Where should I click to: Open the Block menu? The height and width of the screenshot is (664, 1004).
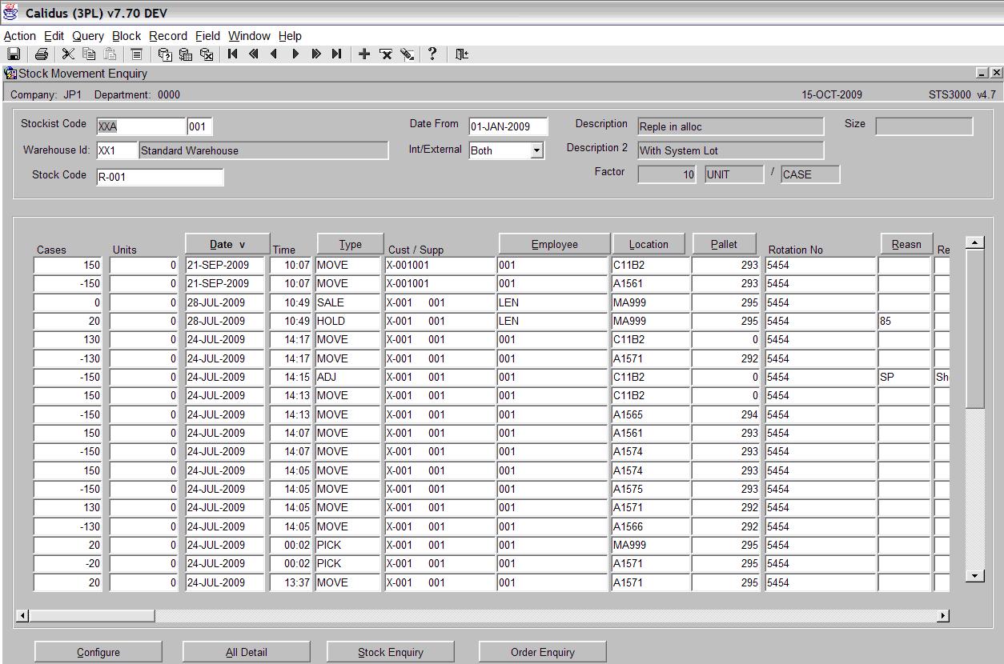pos(127,36)
